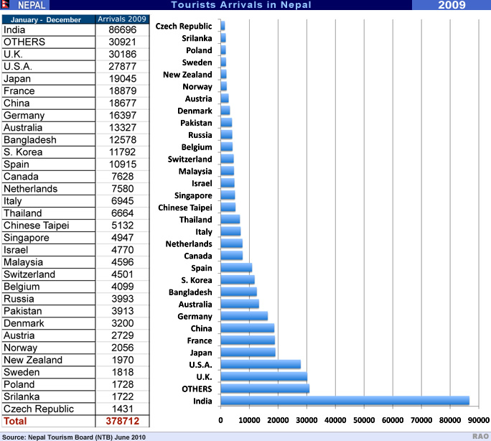This screenshot has height=441, width=491.
Task: Click the Germany bar in the chart
Action: click(x=244, y=316)
